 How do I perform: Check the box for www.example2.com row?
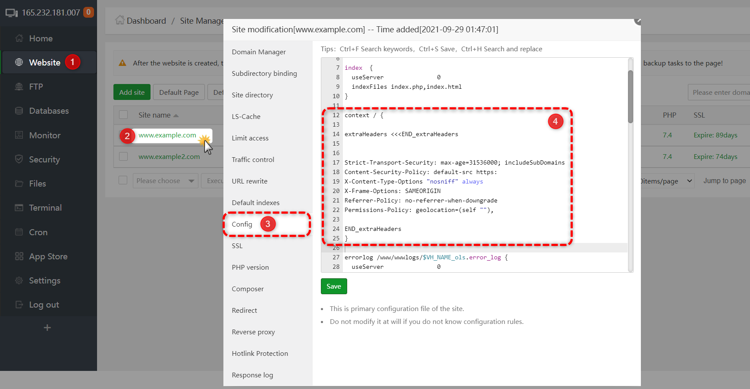tap(123, 156)
